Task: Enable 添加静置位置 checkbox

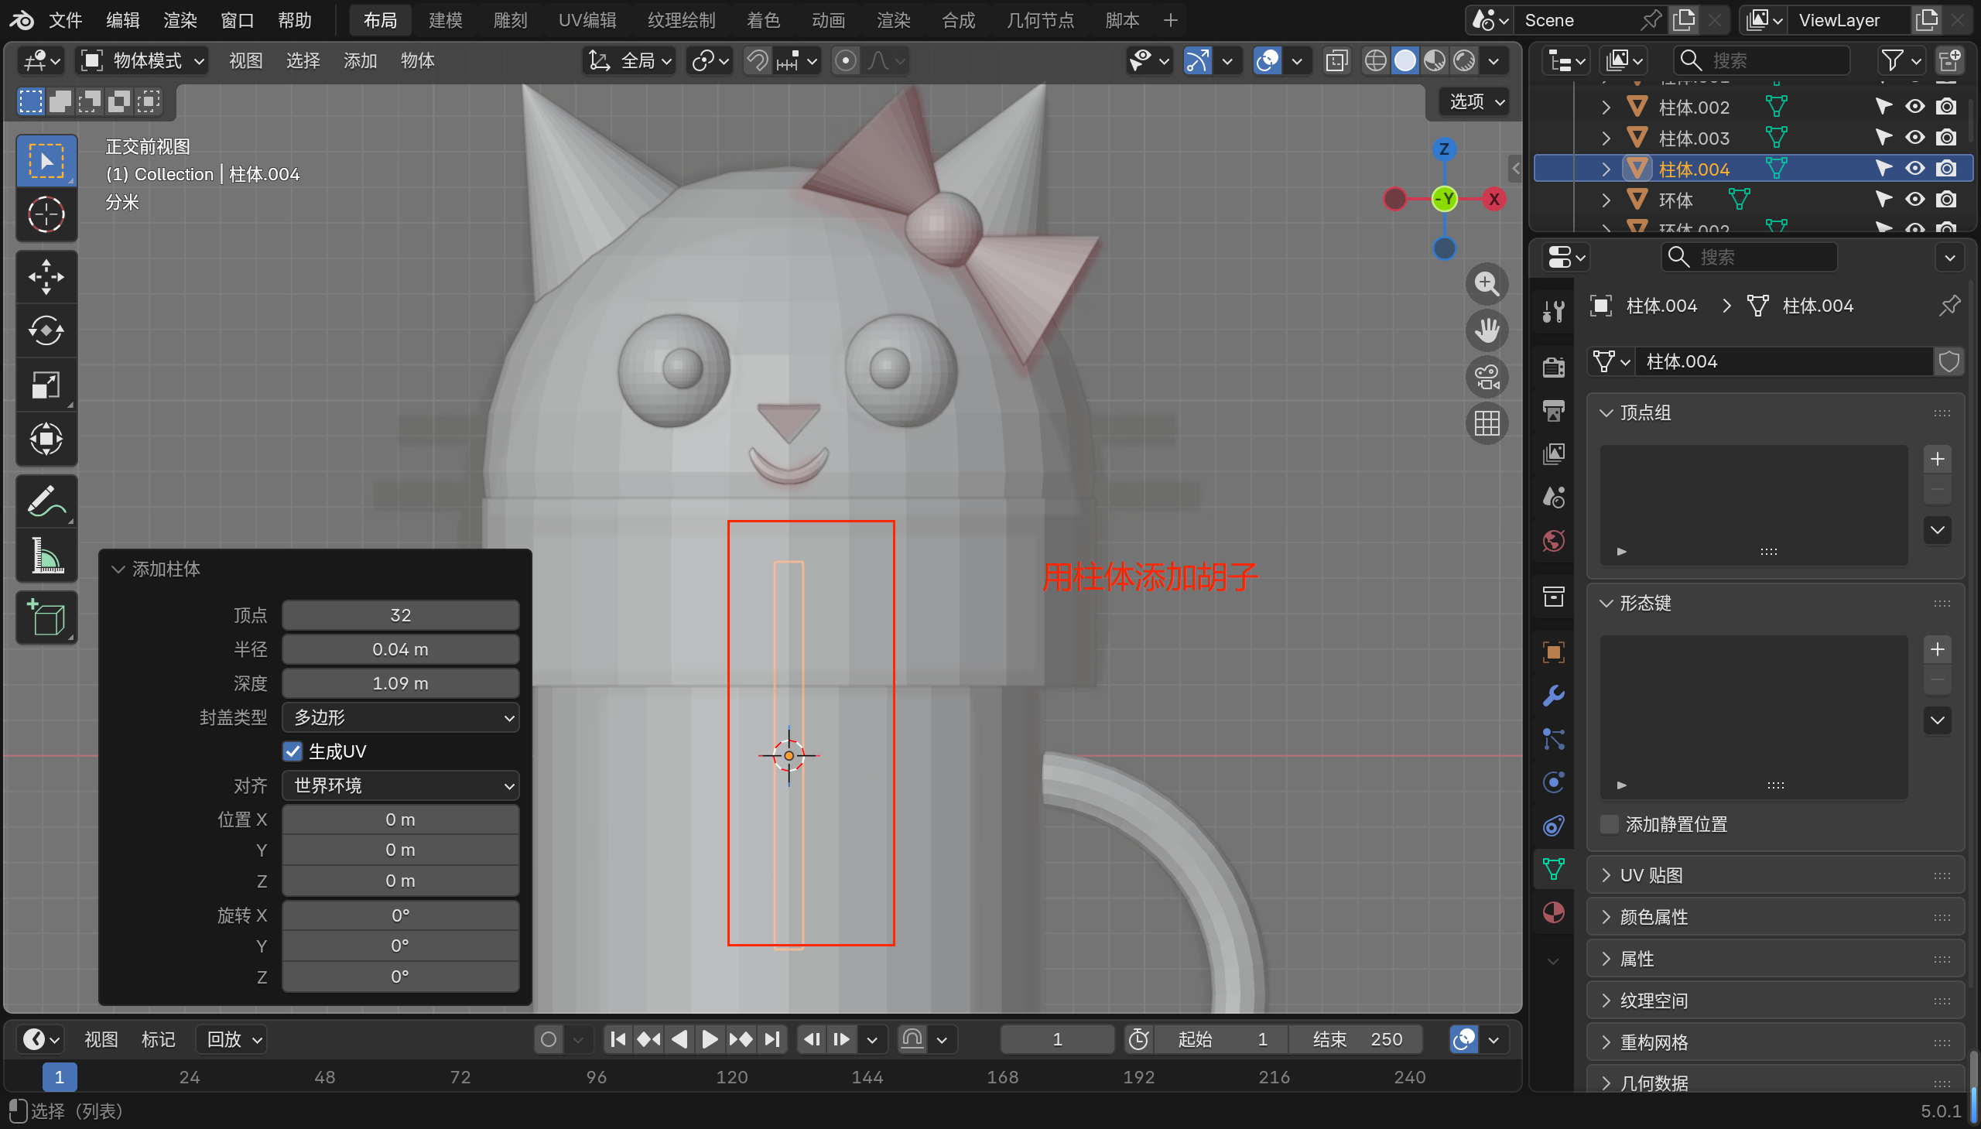Action: coord(1610,824)
